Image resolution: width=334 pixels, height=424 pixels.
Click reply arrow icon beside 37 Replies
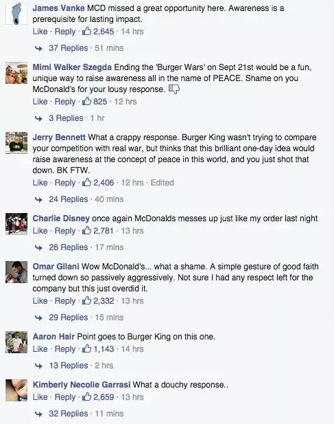coord(39,48)
